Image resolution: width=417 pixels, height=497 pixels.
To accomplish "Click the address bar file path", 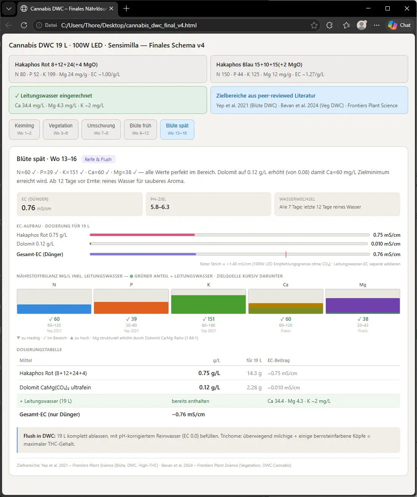I will coord(129,25).
